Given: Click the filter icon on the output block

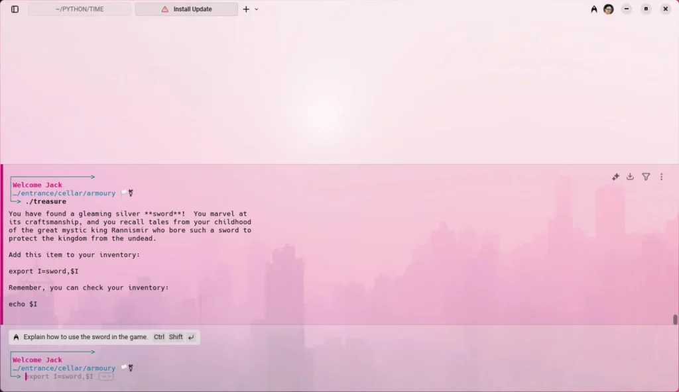Looking at the screenshot, I should click(x=646, y=177).
